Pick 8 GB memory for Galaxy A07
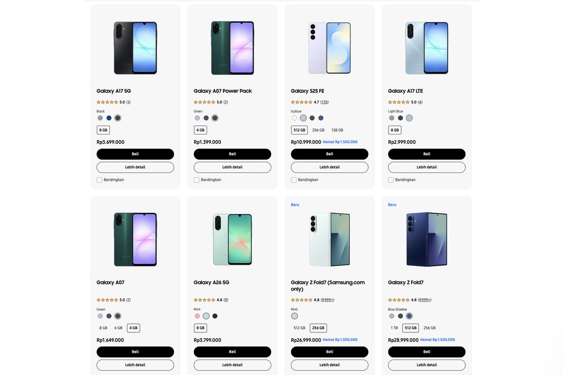 click(x=103, y=328)
